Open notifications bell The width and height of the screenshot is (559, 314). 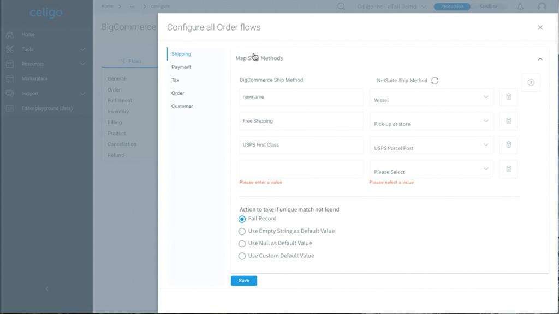[x=520, y=7]
